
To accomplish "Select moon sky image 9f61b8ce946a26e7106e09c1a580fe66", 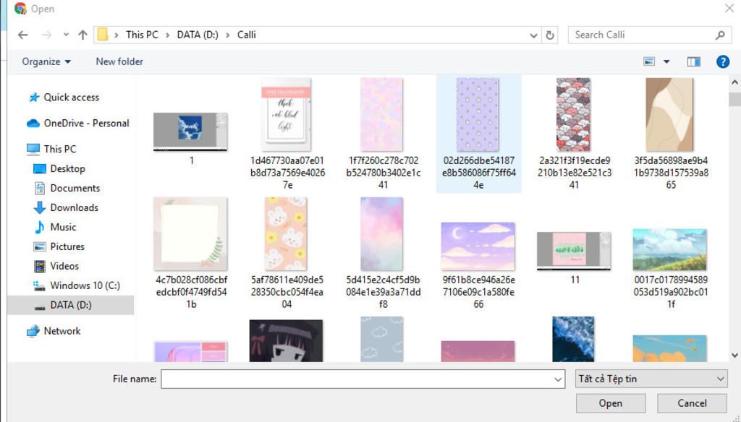I will click(x=478, y=266).
